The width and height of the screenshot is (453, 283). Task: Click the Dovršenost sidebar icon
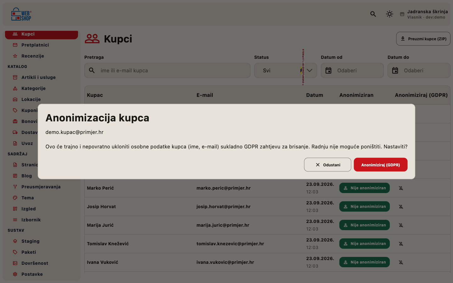(15, 263)
